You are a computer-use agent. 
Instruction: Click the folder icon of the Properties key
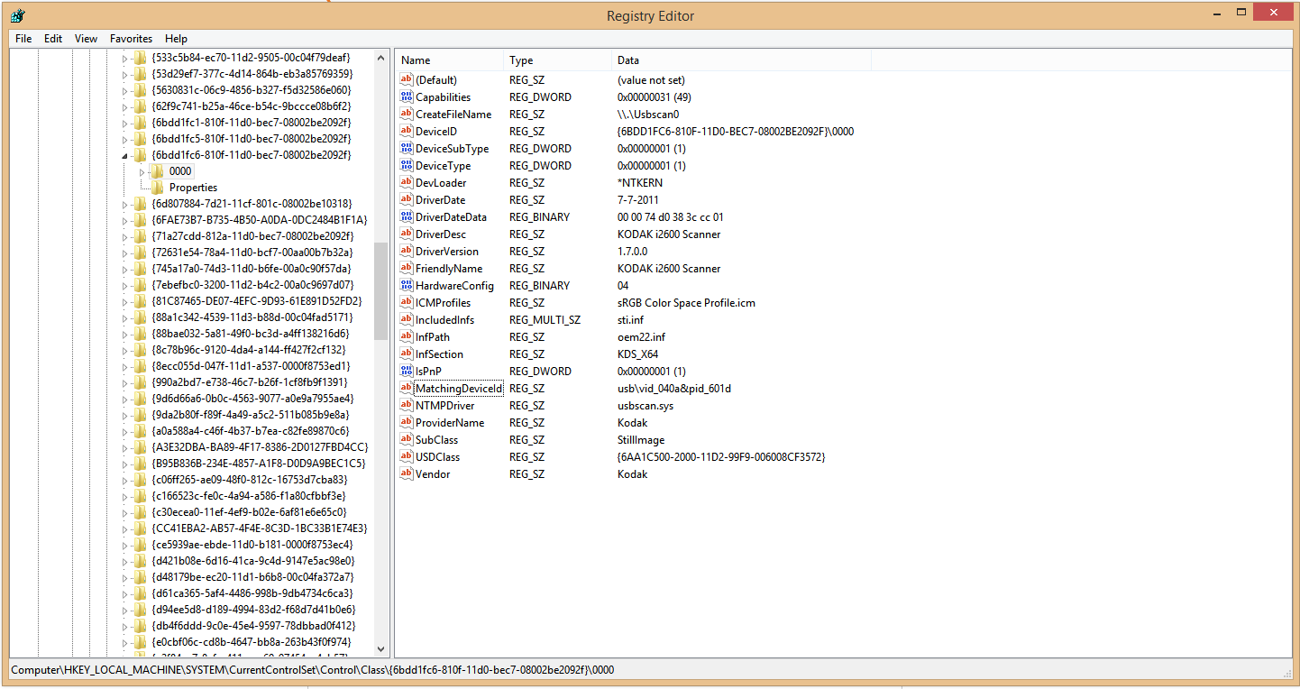(157, 188)
